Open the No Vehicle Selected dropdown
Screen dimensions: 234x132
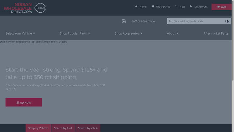[143, 21]
